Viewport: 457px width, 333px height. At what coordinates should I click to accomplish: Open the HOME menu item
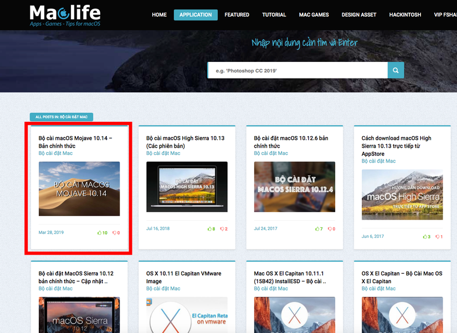pos(159,14)
